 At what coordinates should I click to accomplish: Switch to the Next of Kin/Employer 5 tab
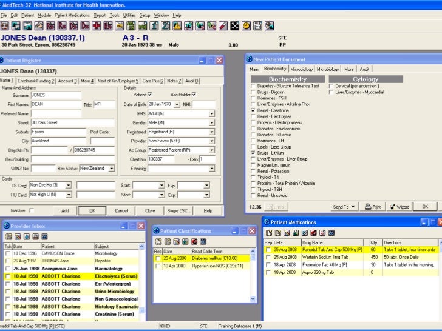118,81
